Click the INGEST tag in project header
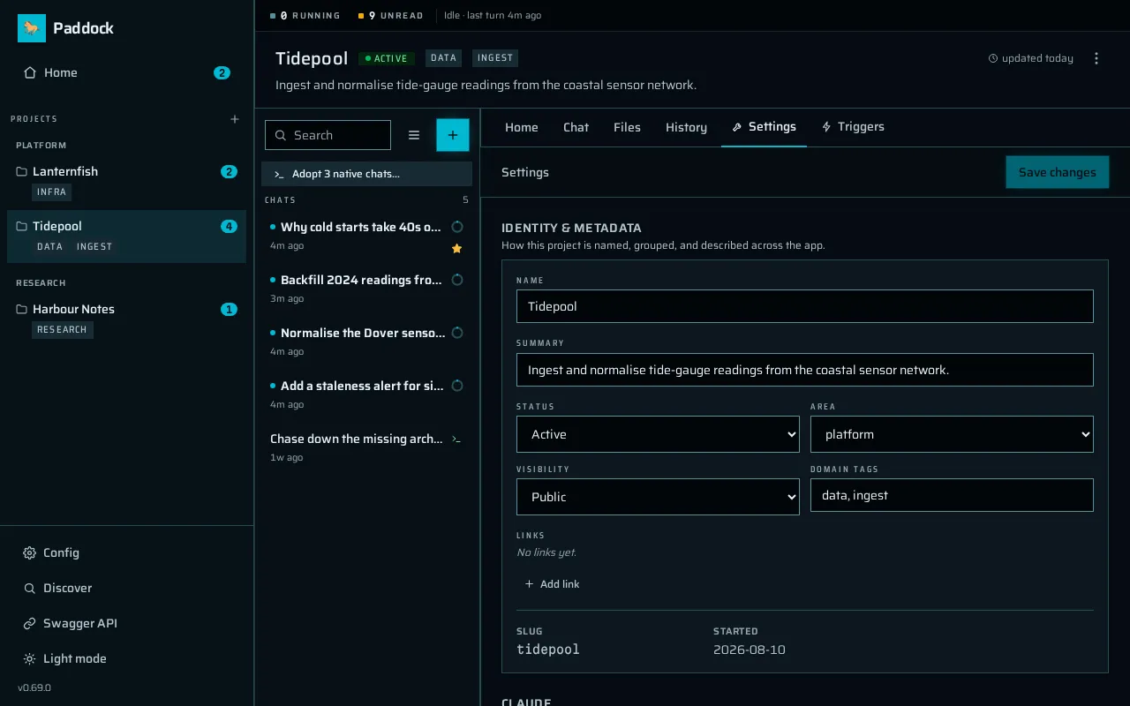Image resolution: width=1130 pixels, height=706 pixels. pyautogui.click(x=495, y=58)
